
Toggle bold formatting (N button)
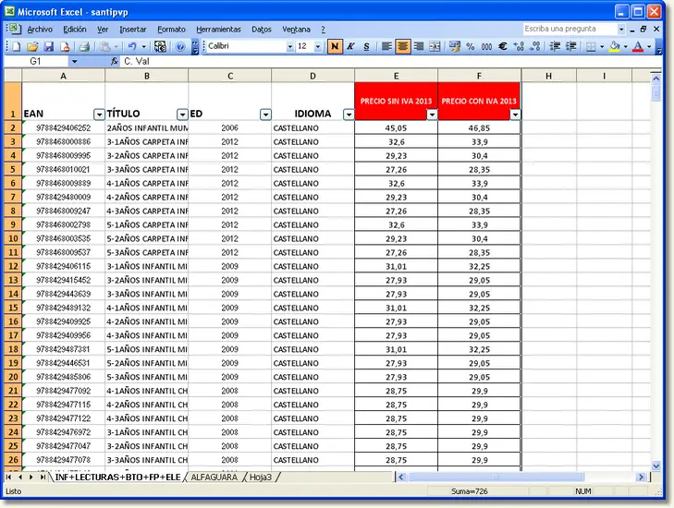click(335, 46)
